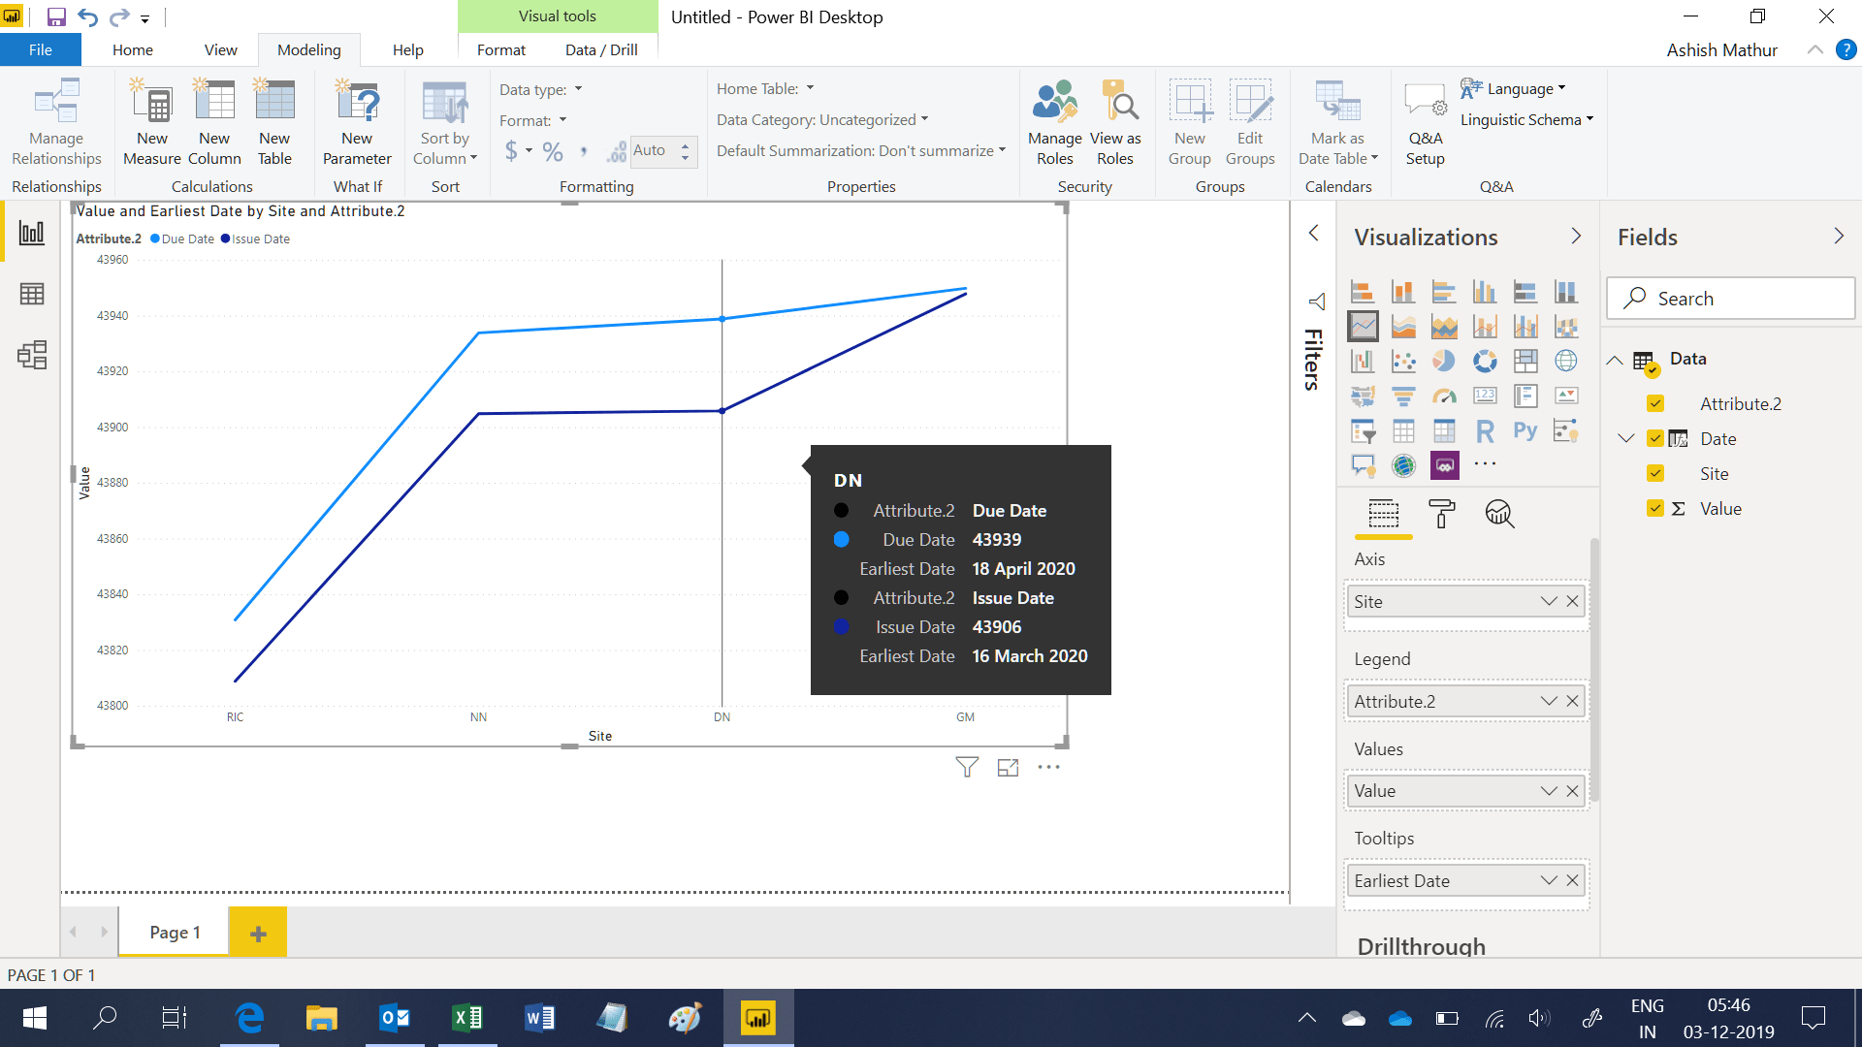Switch to the Data view icon
The height and width of the screenshot is (1047, 1862).
point(32,294)
